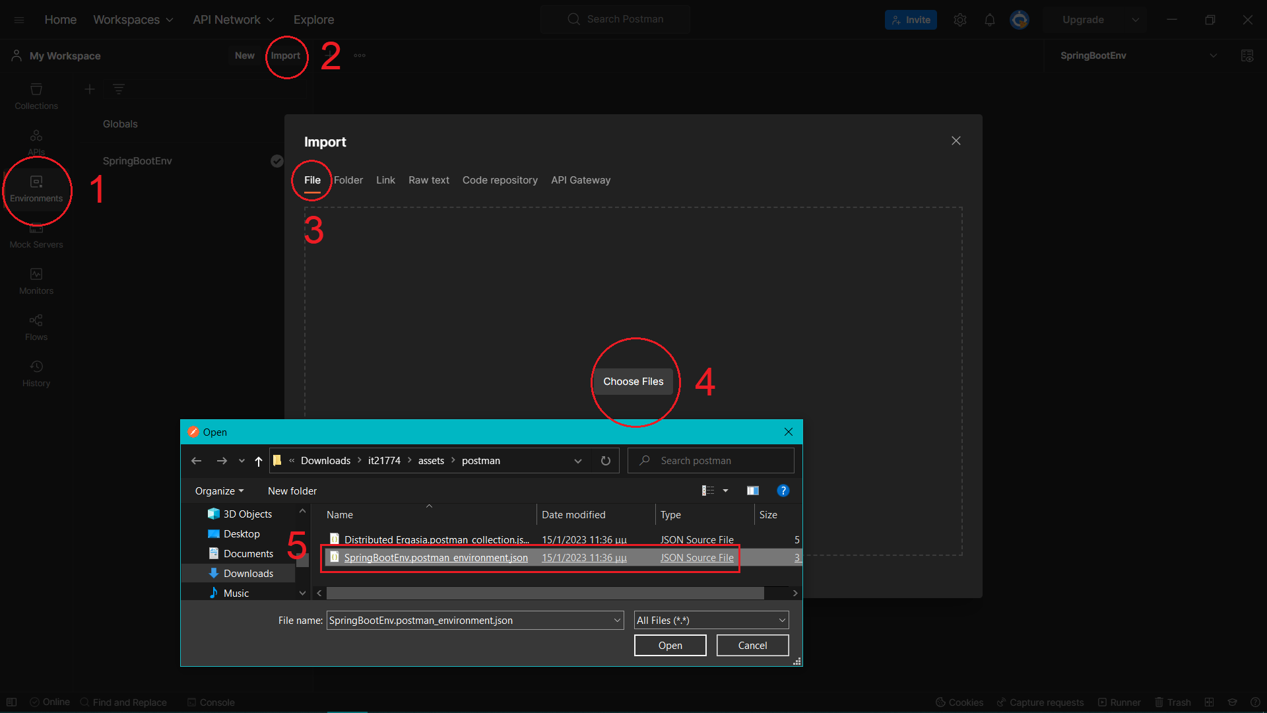1267x713 pixels.
Task: Refresh the folder in Open dialog
Action: 606,461
